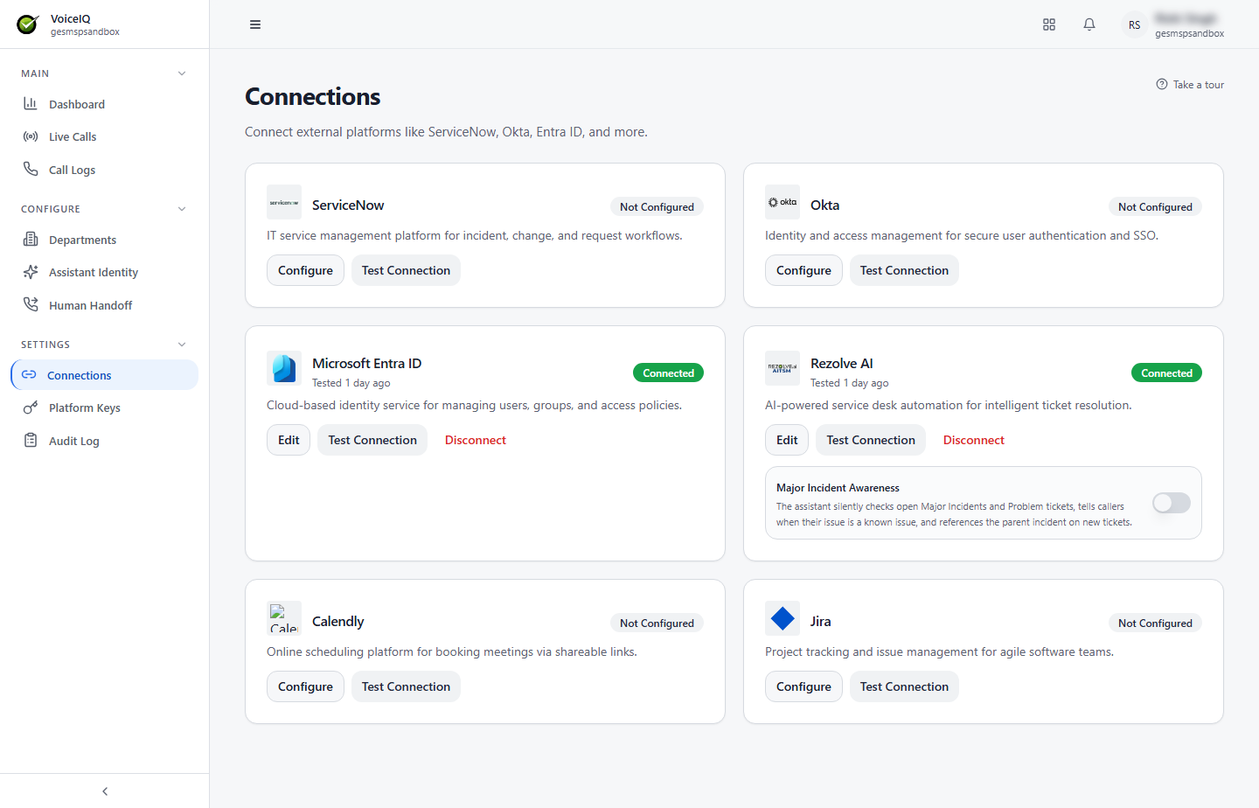Click Take a tour link

(x=1190, y=85)
